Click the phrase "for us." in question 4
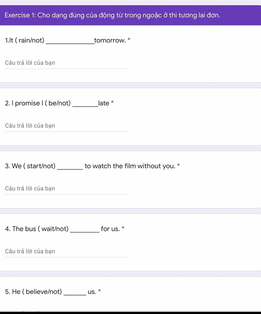 click(110, 229)
